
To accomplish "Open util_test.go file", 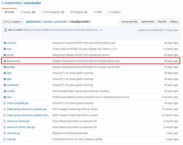I will pos(13,133).
